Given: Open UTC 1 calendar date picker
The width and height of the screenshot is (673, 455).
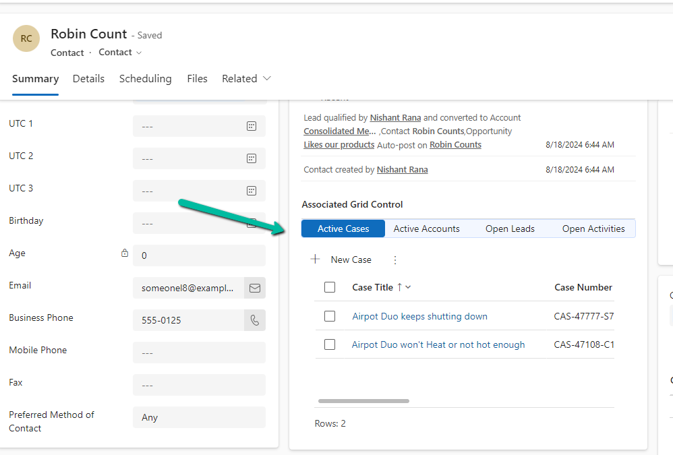Looking at the screenshot, I should click(x=251, y=126).
